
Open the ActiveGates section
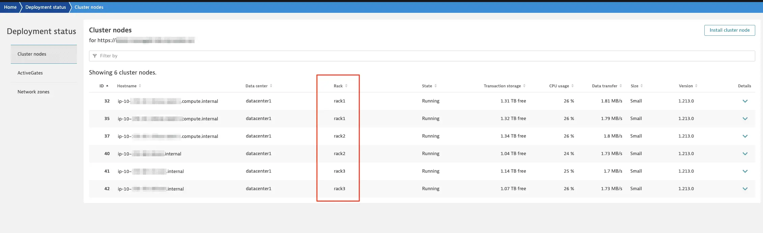click(30, 73)
